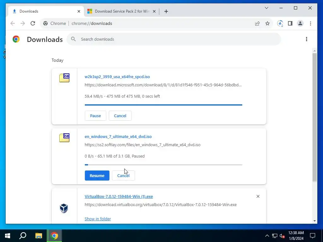
Task: Click the '59.4 MB/s - 475 MB of 475 MB' status
Action: pyautogui.click(x=122, y=96)
